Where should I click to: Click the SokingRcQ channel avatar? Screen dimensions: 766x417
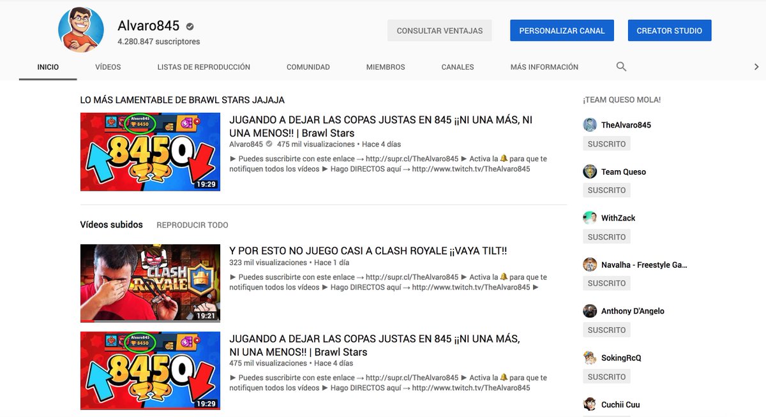click(x=590, y=358)
